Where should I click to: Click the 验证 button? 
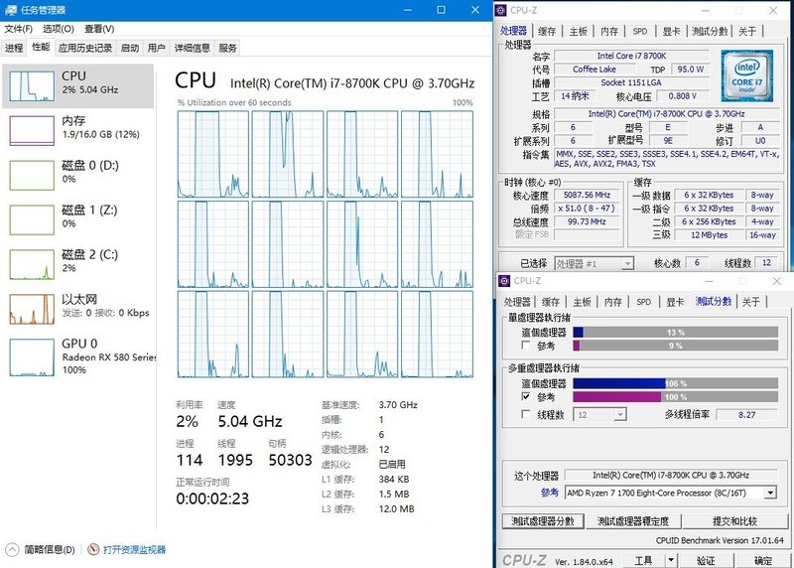click(706, 560)
